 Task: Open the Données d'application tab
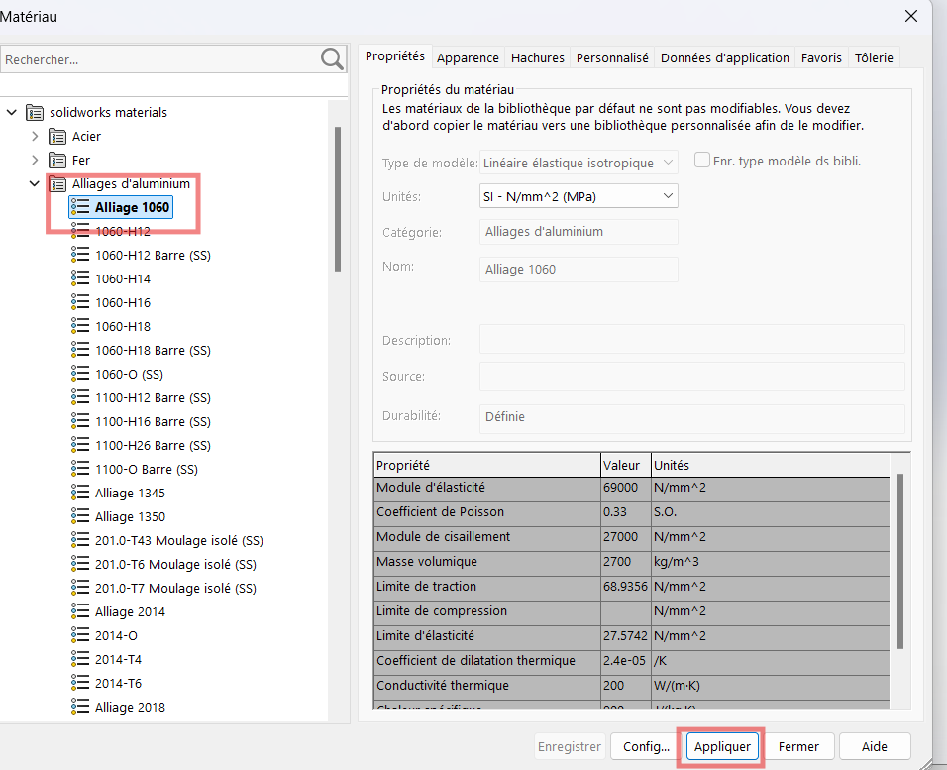tap(725, 58)
